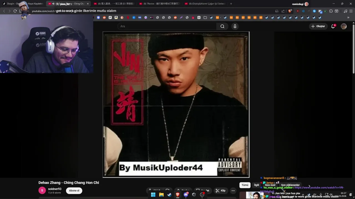Image resolution: width=355 pixels, height=199 pixels.
Task: Click the Oluştur create button
Action: pyautogui.click(x=318, y=26)
